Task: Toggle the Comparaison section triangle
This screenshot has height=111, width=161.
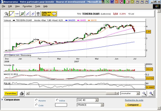Action: coord(2,100)
